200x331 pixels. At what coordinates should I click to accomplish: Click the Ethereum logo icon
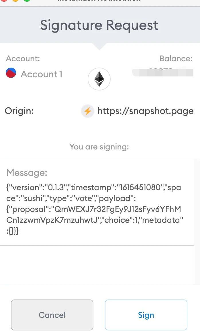point(99,79)
